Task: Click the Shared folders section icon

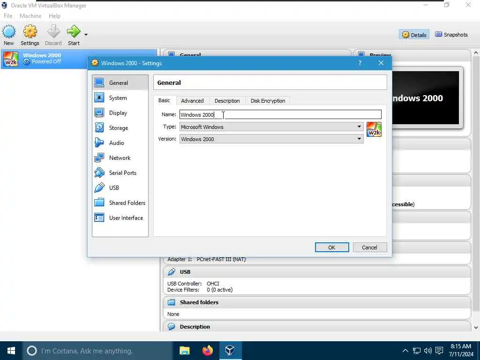Action: pyautogui.click(x=172, y=302)
